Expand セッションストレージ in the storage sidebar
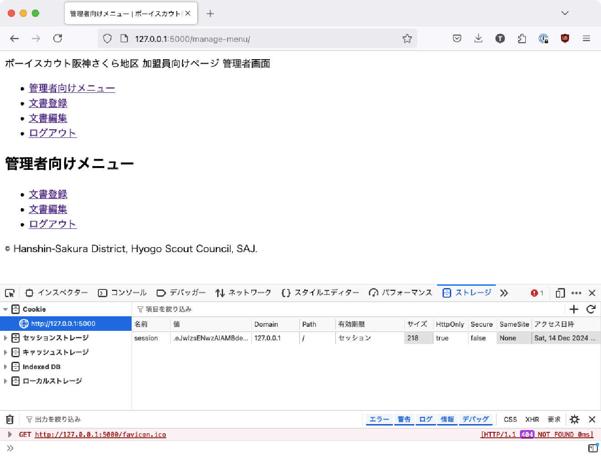This screenshot has width=601, height=471. pos(5,338)
